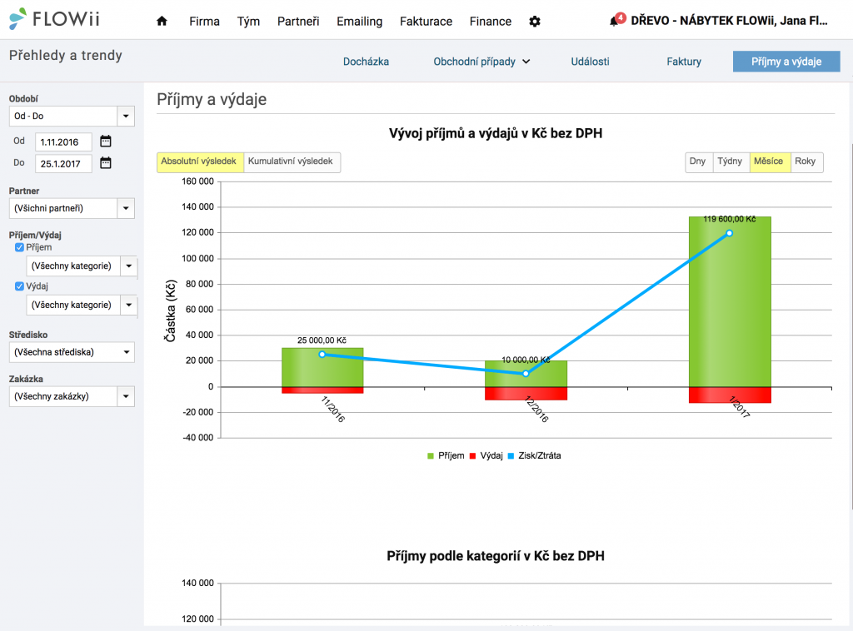
Task: Group chart by Dny
Action: pyautogui.click(x=698, y=162)
